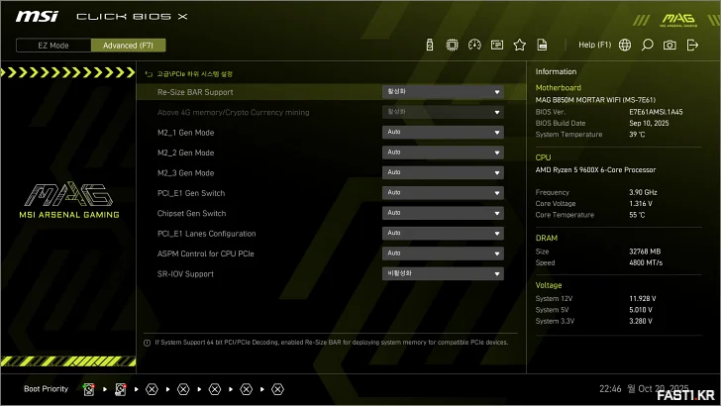Click the 32768 MB DRAM size value
This screenshot has width=721, height=406.
click(x=645, y=252)
